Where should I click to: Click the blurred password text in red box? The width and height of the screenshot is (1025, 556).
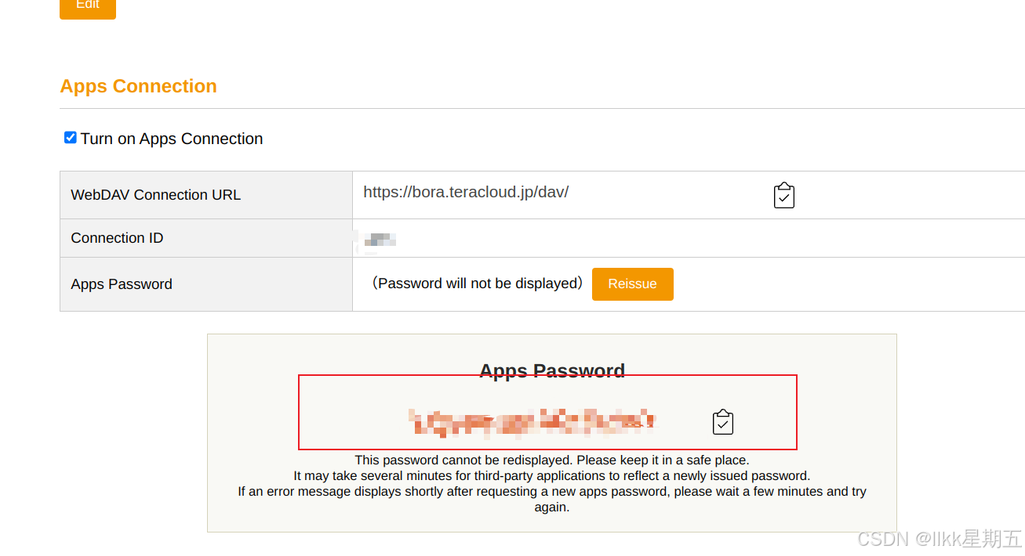click(x=532, y=421)
